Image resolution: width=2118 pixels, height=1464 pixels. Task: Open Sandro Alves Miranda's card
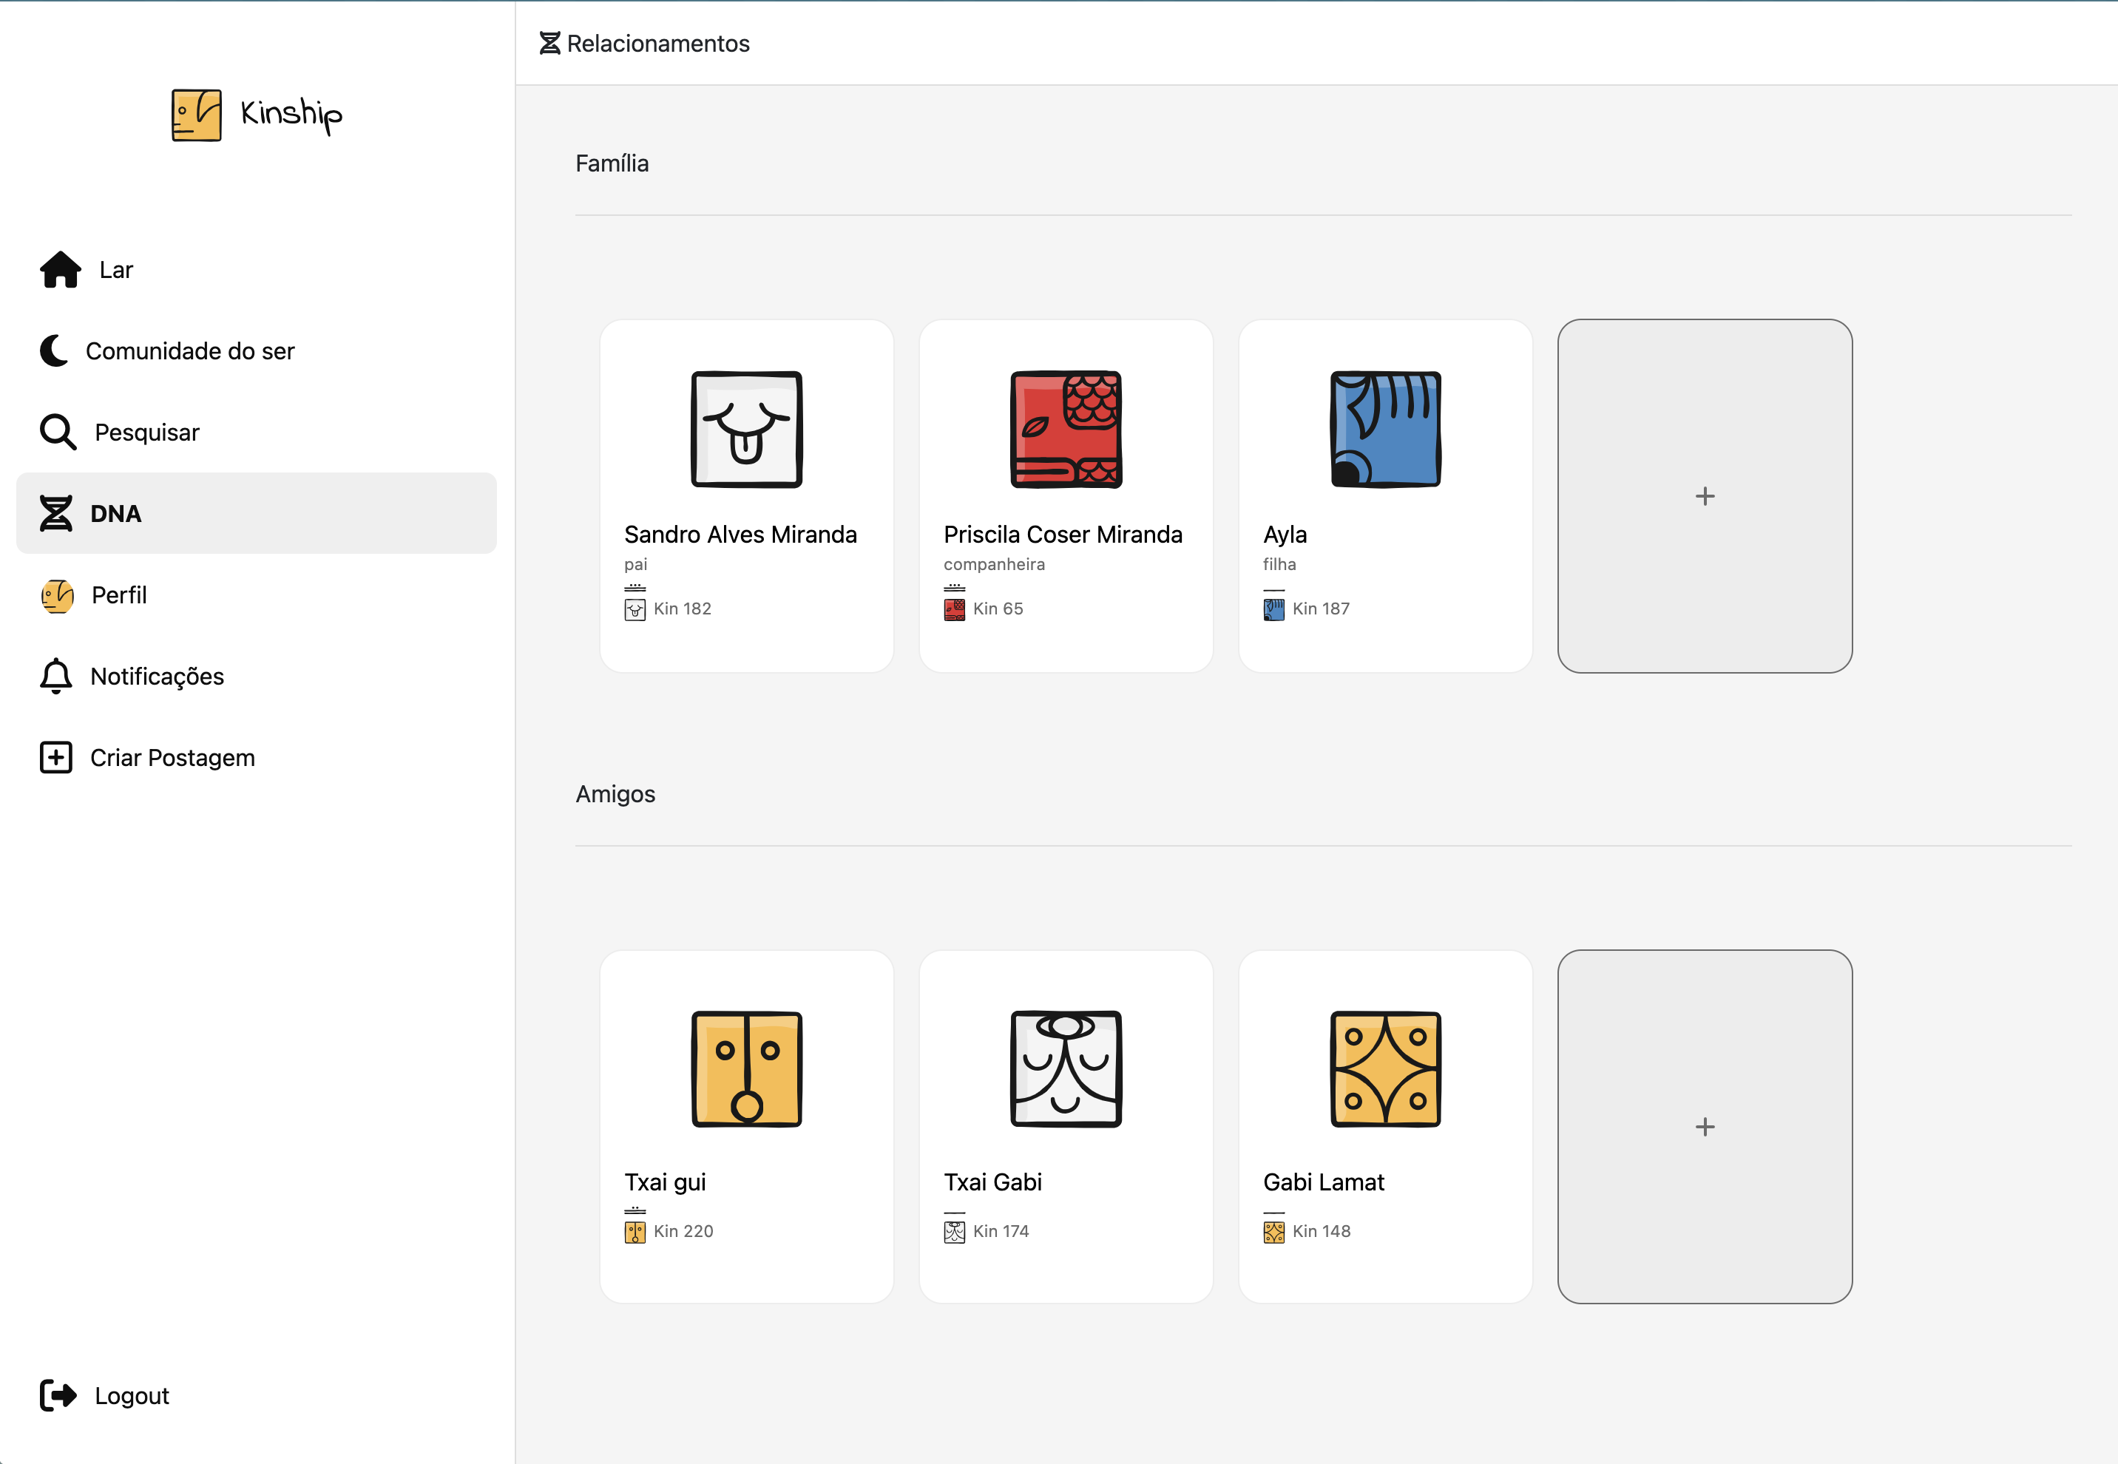pyautogui.click(x=745, y=495)
